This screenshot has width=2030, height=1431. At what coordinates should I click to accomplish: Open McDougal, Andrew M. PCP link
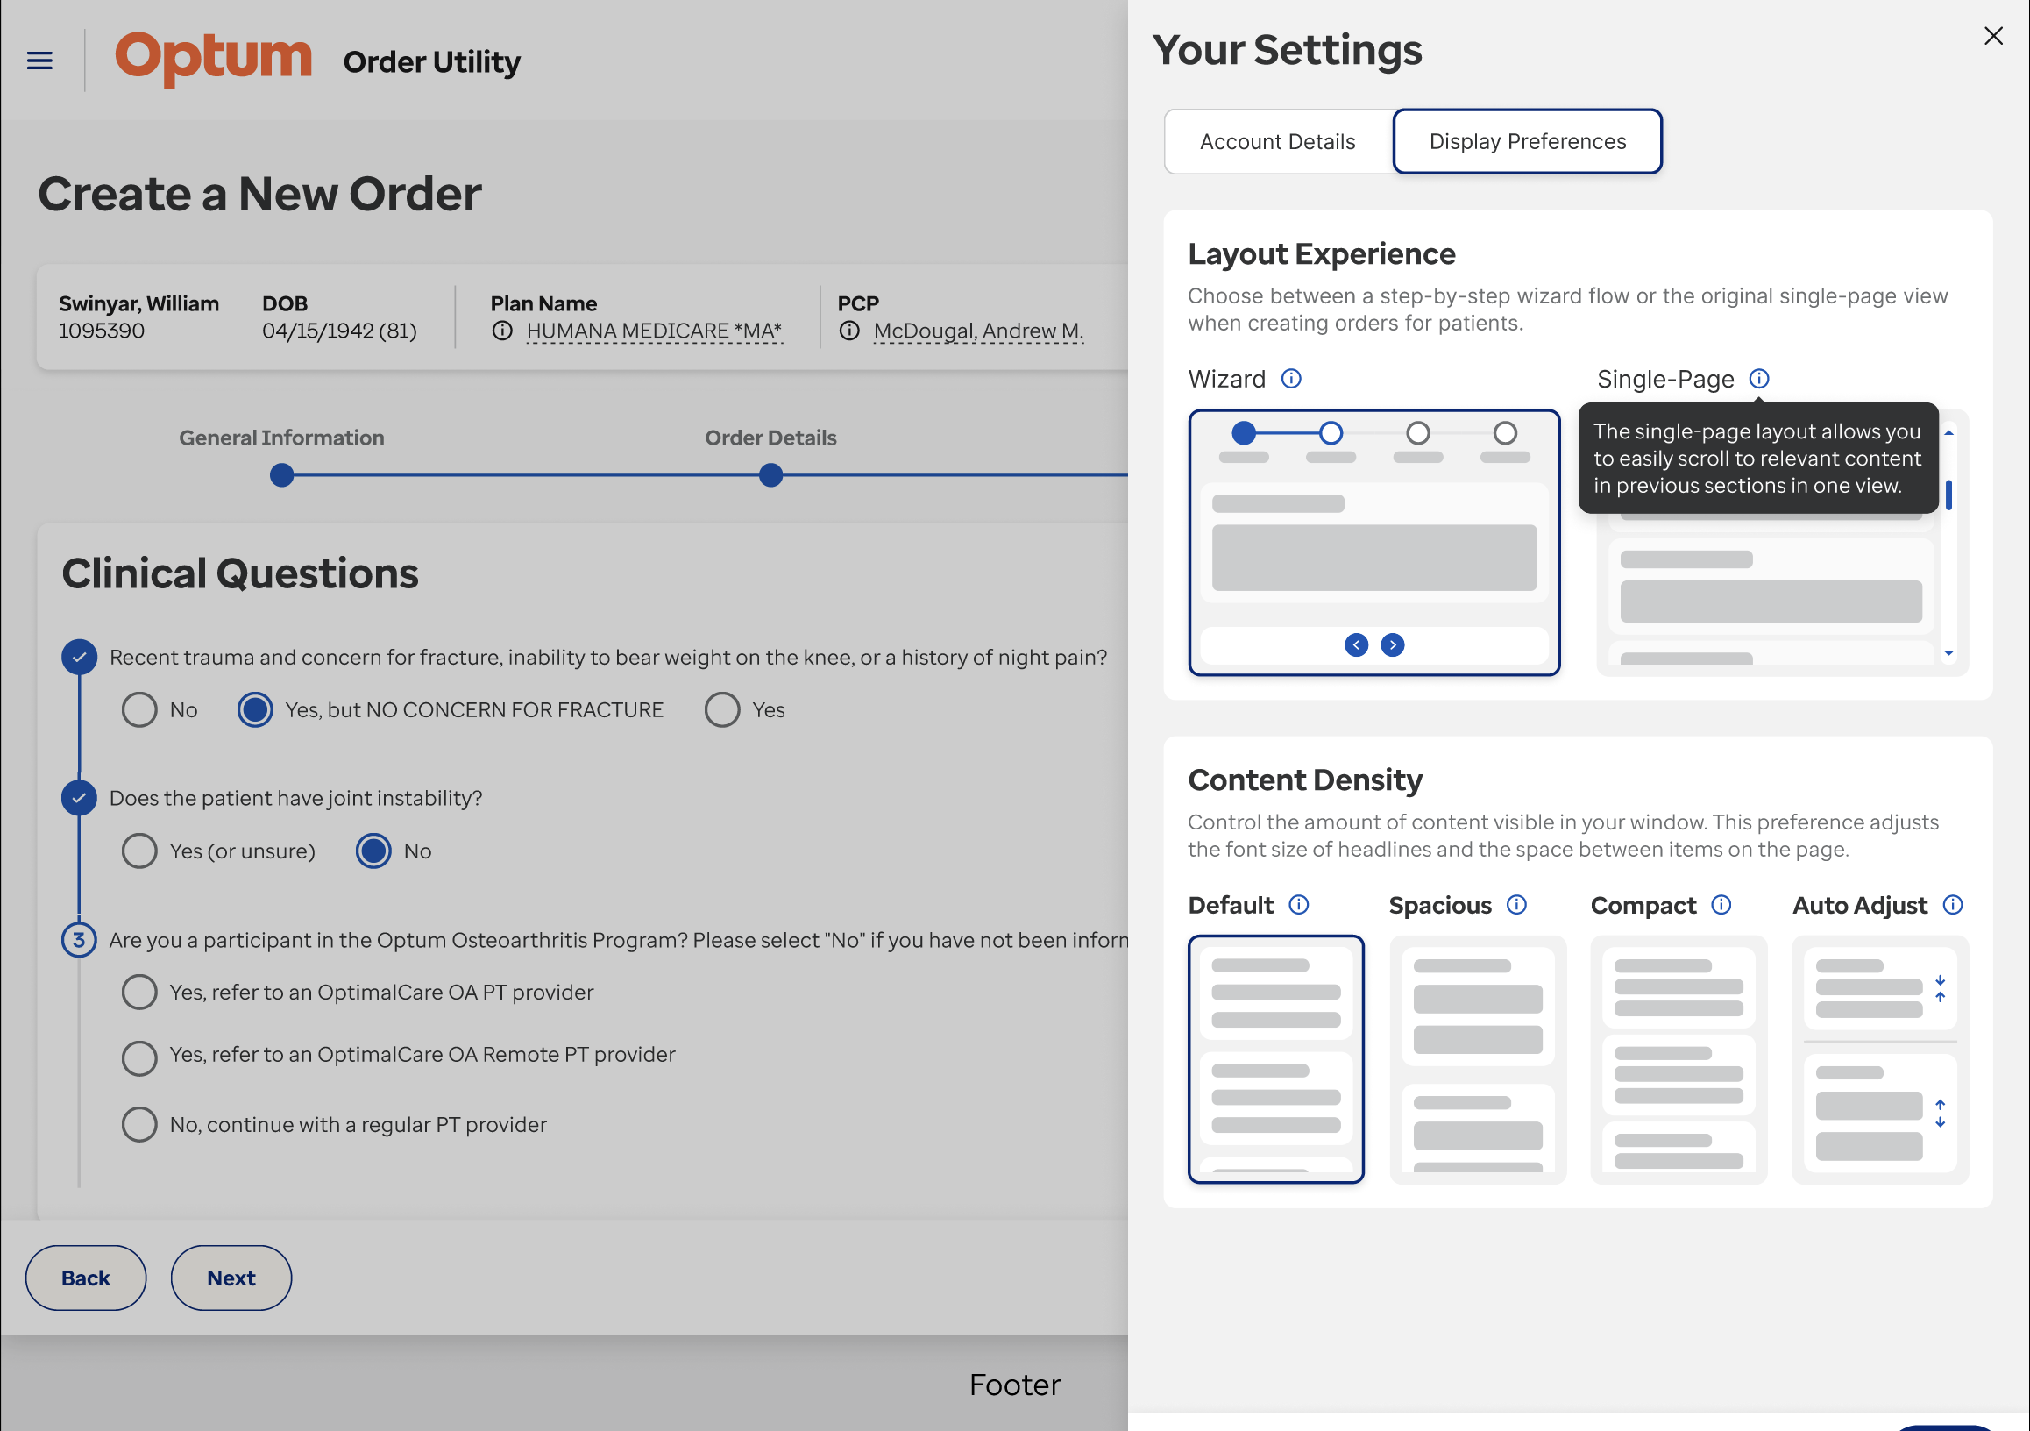tap(978, 331)
